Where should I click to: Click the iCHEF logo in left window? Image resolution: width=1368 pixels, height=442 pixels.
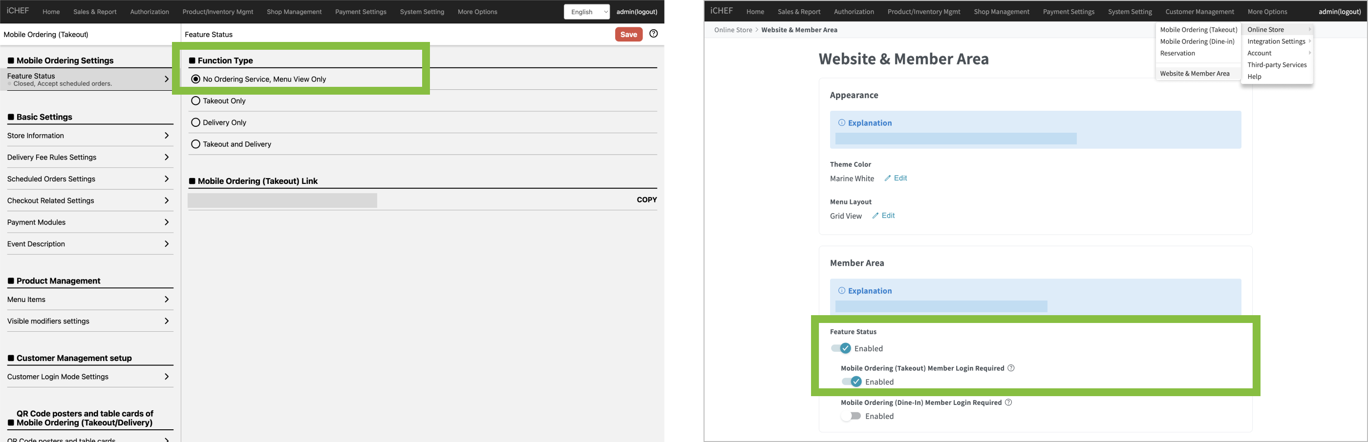click(x=18, y=11)
